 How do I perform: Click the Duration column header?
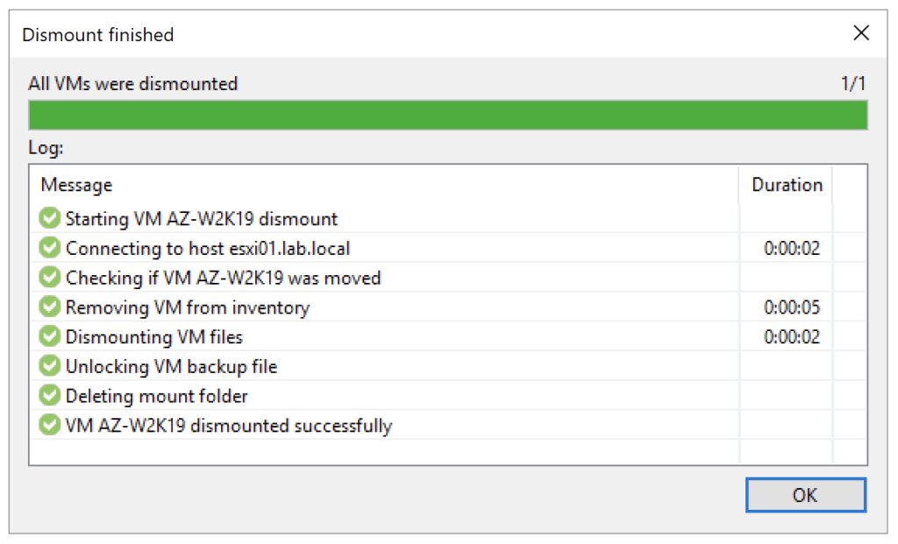click(x=787, y=185)
